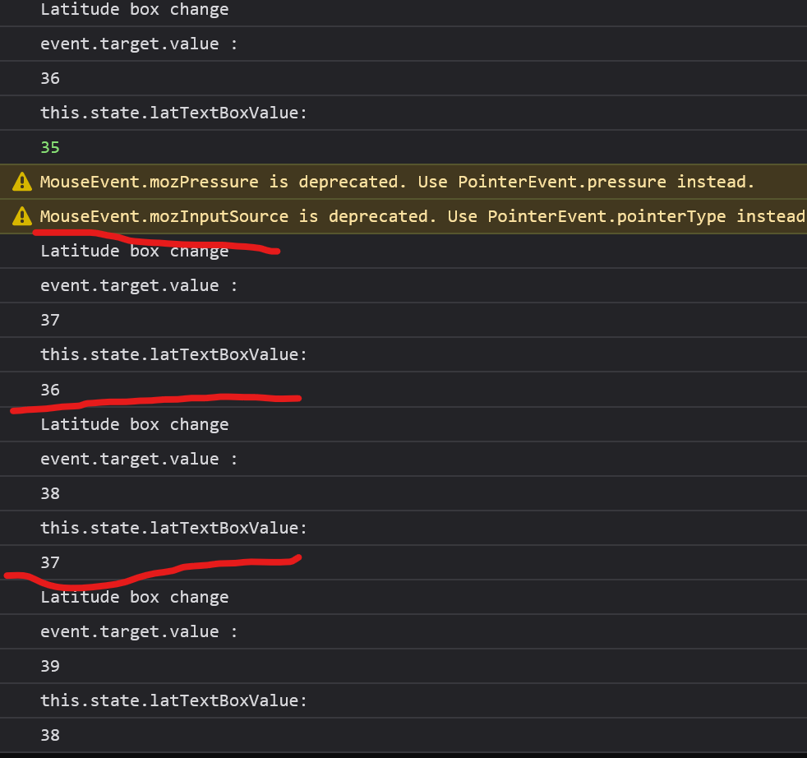Click the 36 logged under event.target.value

[x=50, y=78]
